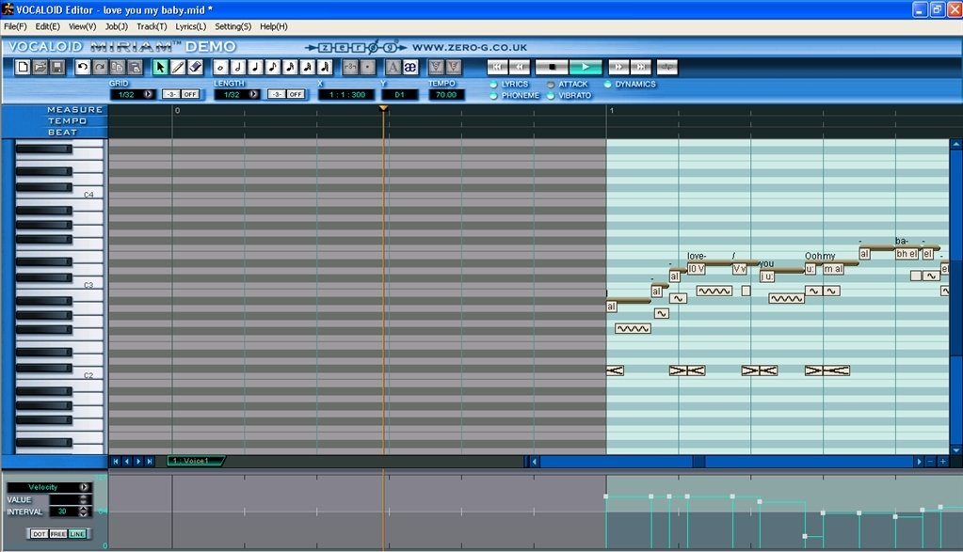Image resolution: width=963 pixels, height=552 pixels.
Task: Visit the www.zero-g.co.uk link
Action: click(470, 47)
